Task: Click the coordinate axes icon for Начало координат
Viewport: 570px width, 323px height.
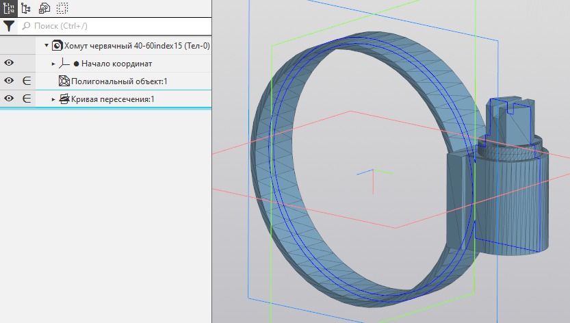Action: [66, 64]
